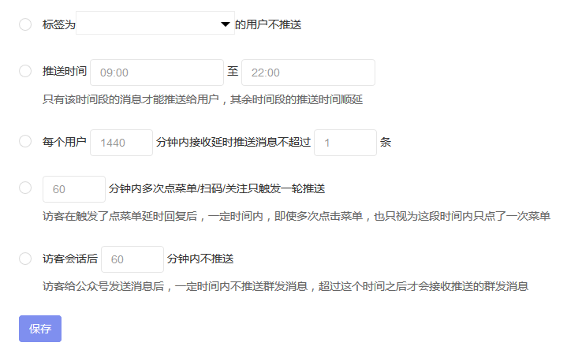Viewport: 567px width, 350px height.
Task: Click the 每个用户 label
Action: pyautogui.click(x=65, y=142)
